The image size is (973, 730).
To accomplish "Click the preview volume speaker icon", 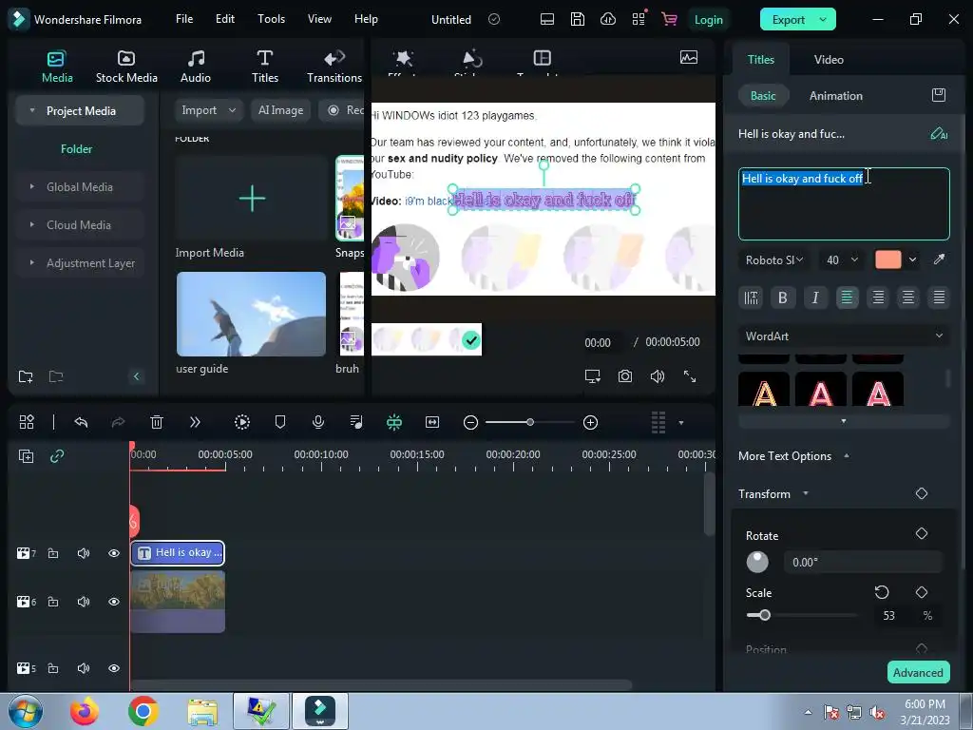I will click(x=658, y=376).
